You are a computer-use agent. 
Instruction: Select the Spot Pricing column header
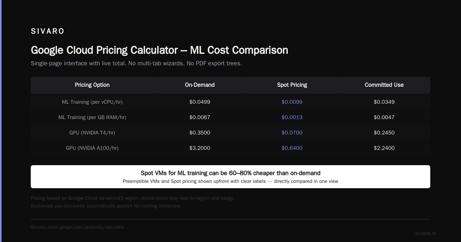point(292,85)
